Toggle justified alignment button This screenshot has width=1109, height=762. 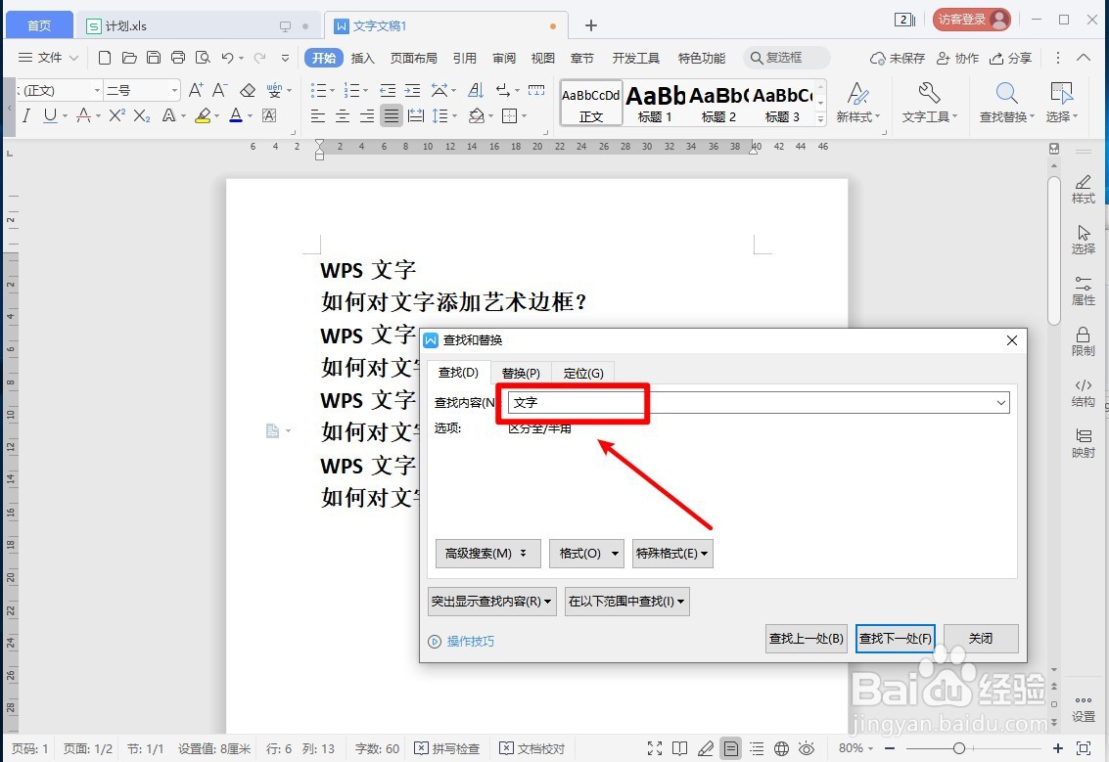pos(392,116)
